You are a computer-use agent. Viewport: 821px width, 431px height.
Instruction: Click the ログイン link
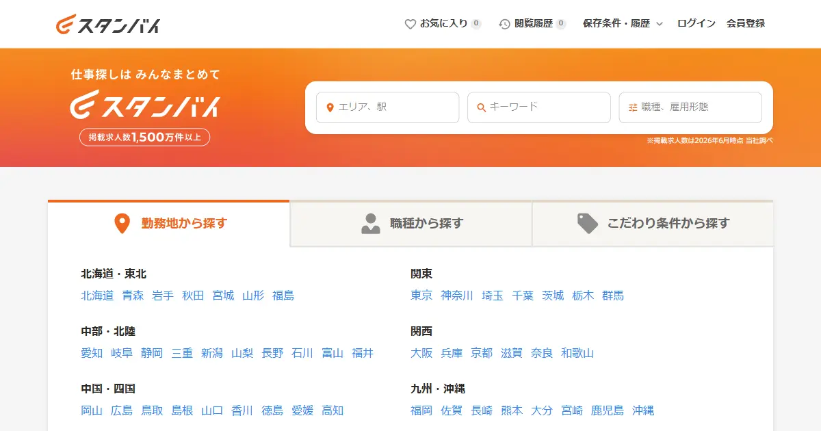coord(696,24)
